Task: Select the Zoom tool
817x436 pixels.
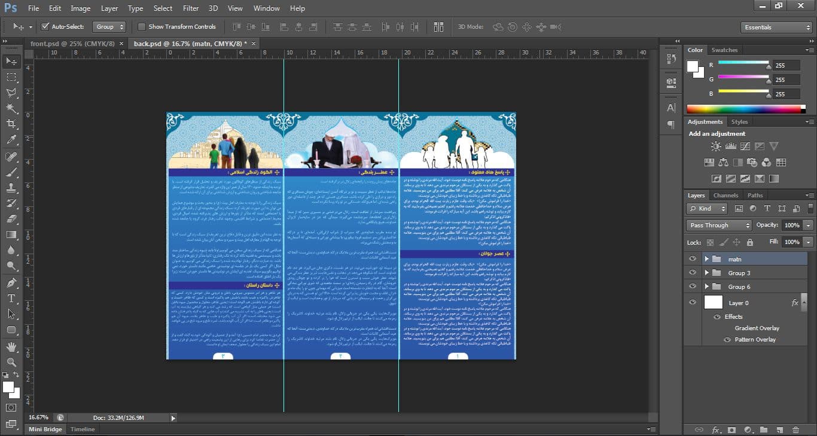Action: click(11, 362)
